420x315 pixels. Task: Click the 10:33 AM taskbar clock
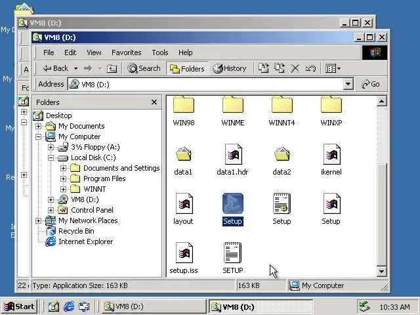click(394, 307)
